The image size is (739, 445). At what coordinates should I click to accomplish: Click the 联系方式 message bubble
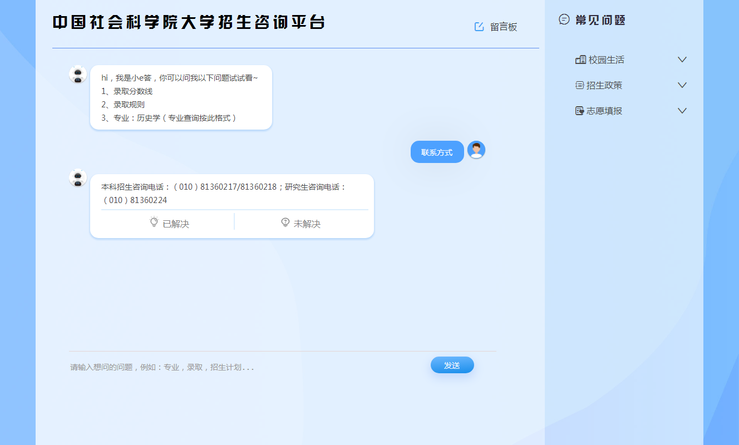click(437, 152)
